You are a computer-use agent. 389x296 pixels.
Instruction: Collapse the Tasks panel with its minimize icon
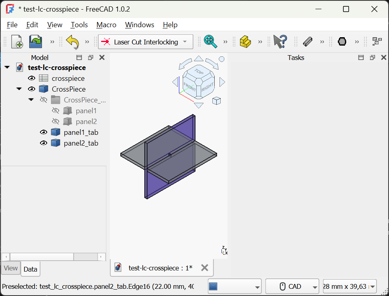361,58
